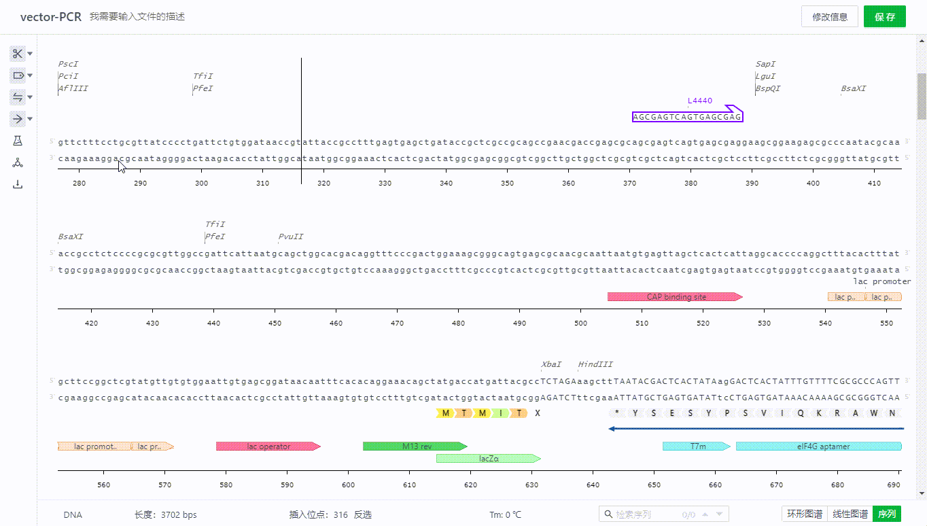
Task: Toggle the double-strand arrows tool
Action: pyautogui.click(x=18, y=97)
